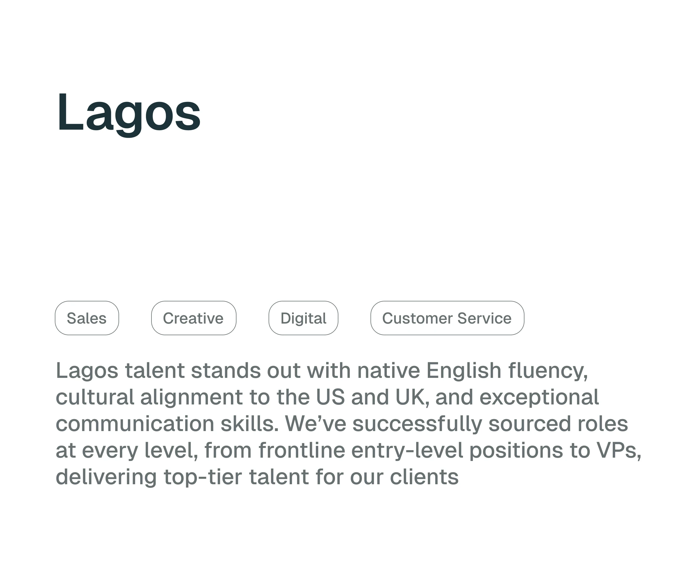Choose the Creative tag pill
Image resolution: width=700 pixels, height=574 pixels.
click(194, 318)
